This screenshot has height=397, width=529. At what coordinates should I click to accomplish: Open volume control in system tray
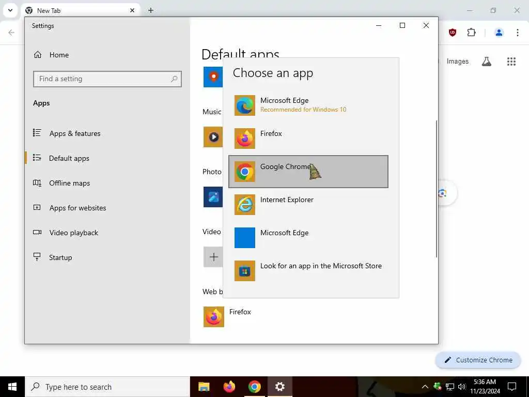point(462,387)
